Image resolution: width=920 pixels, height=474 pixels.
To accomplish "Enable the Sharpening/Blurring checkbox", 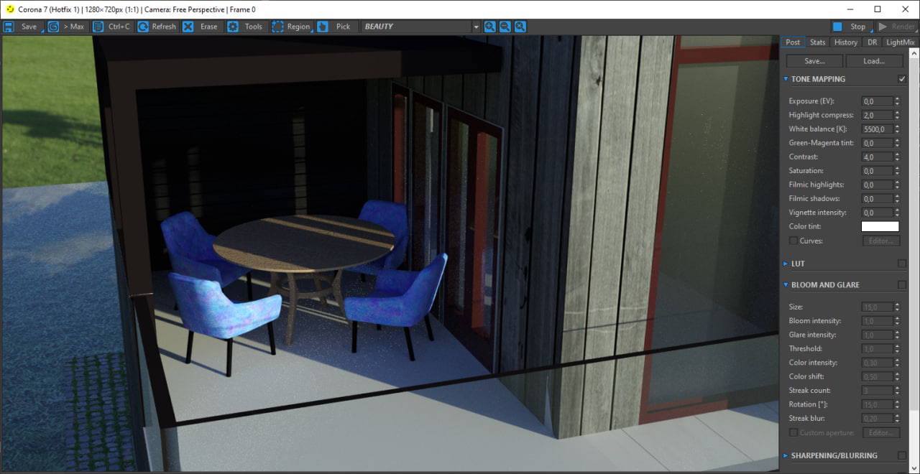I will [x=902, y=455].
